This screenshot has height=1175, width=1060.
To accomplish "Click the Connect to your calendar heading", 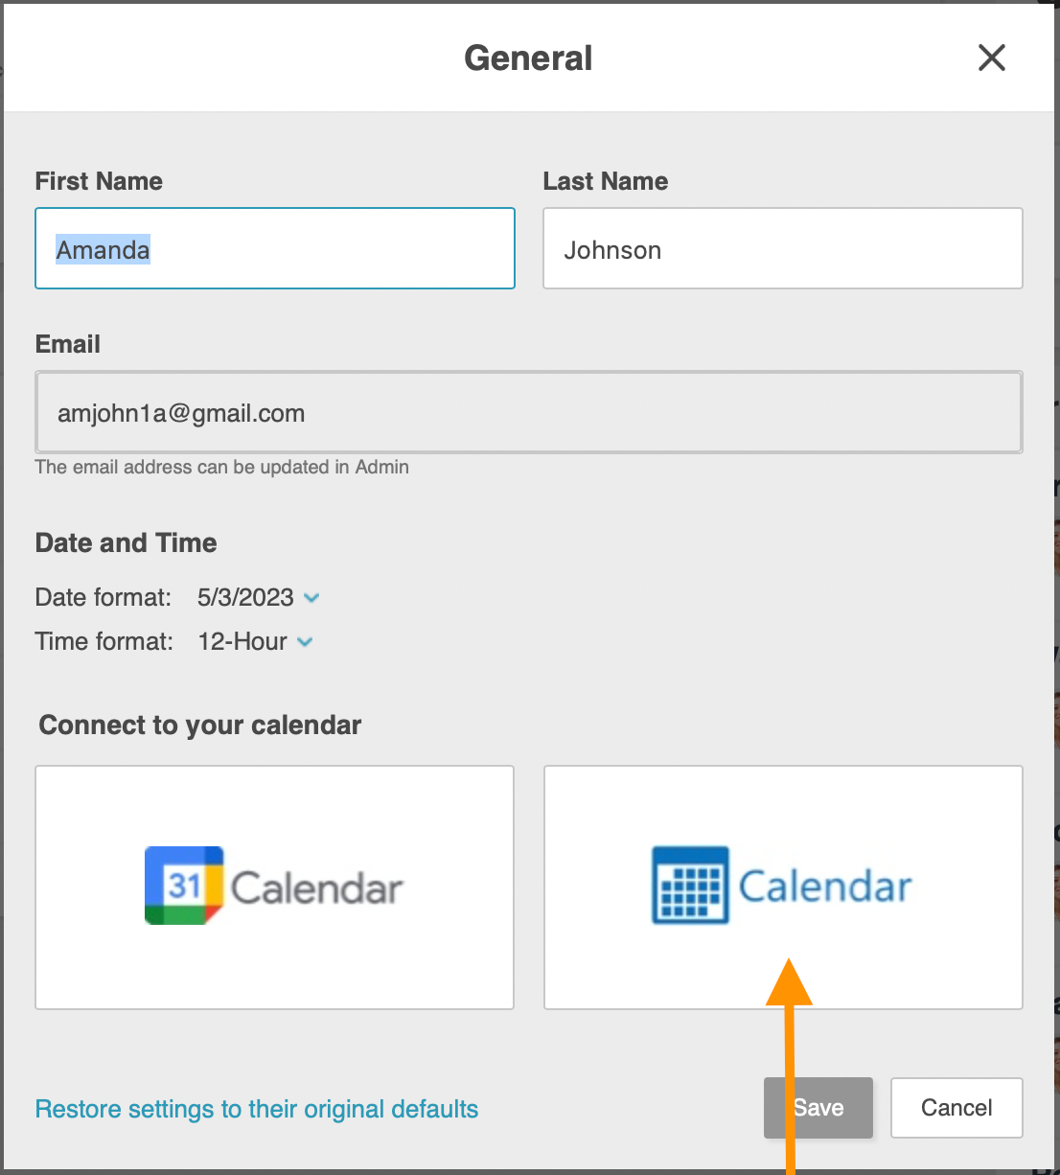I will (198, 725).
